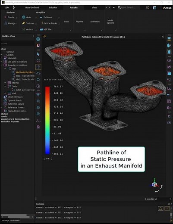This screenshot has height=224, width=173.
Task: Close the Pathlines graphics window
Action: 163,37
